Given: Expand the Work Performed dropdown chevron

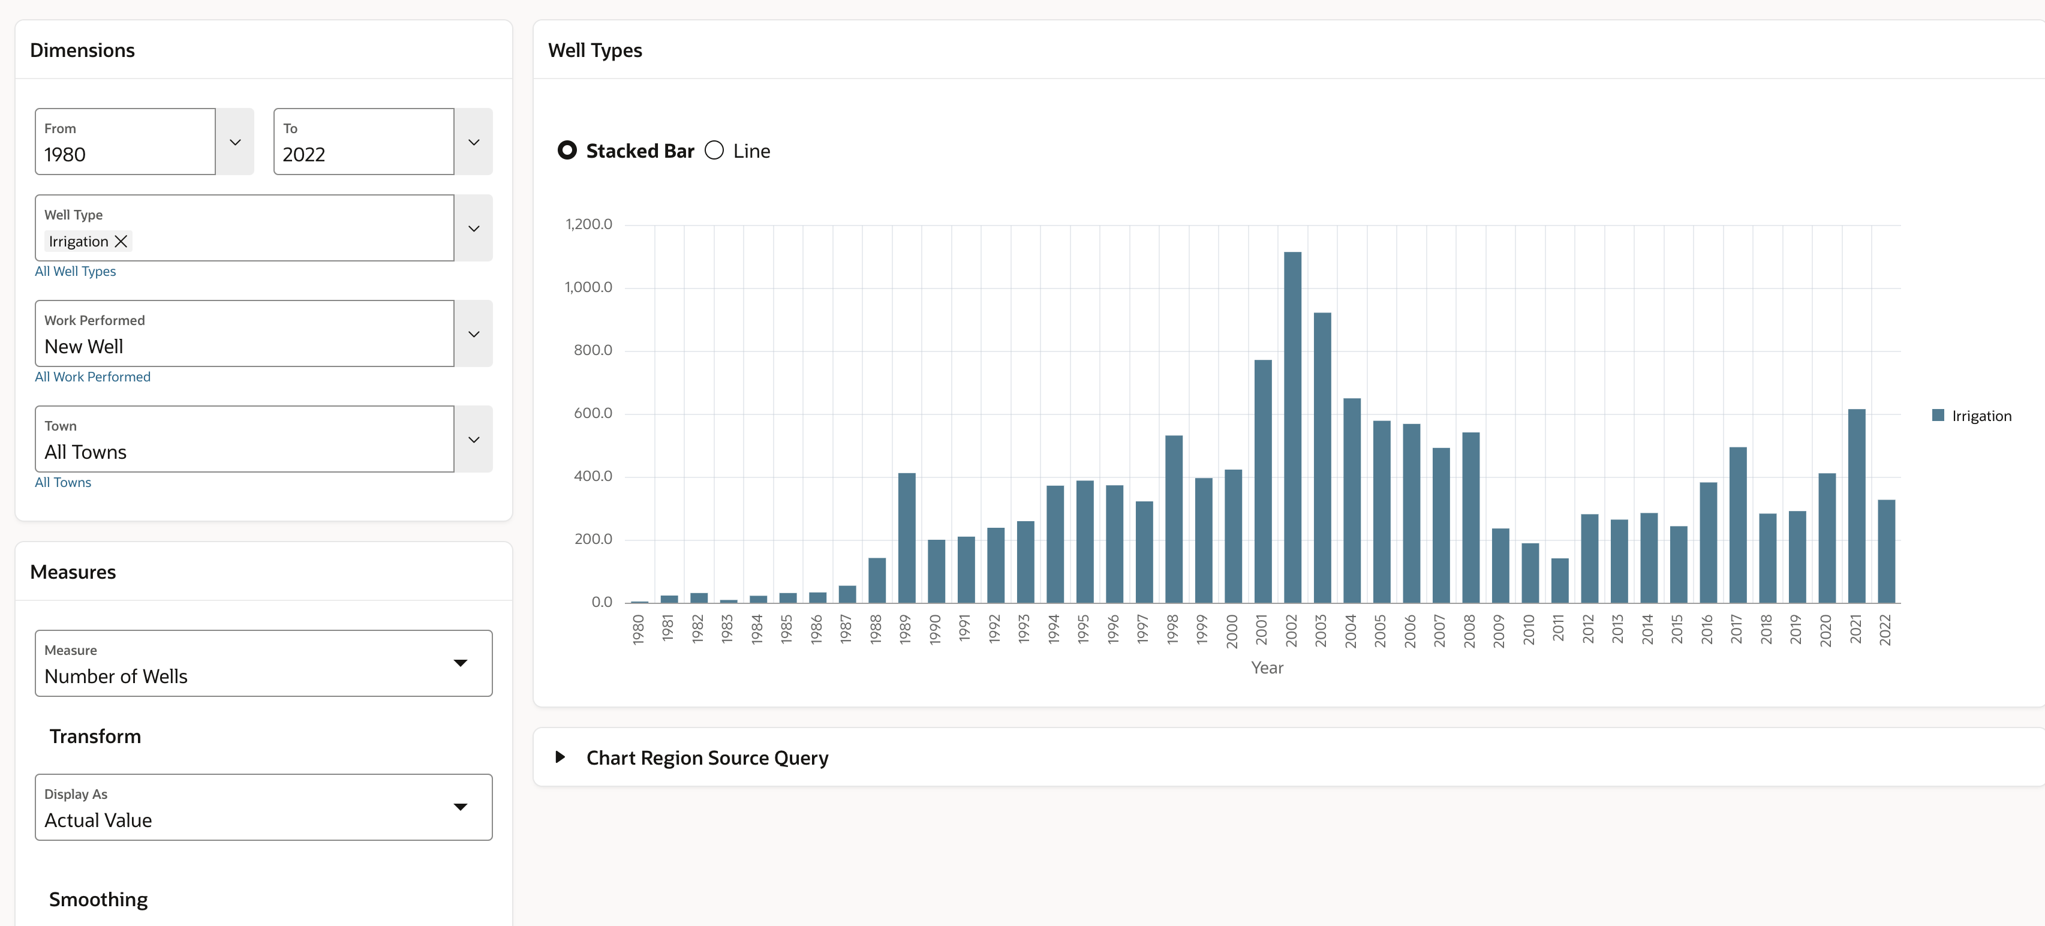Looking at the screenshot, I should (x=474, y=334).
